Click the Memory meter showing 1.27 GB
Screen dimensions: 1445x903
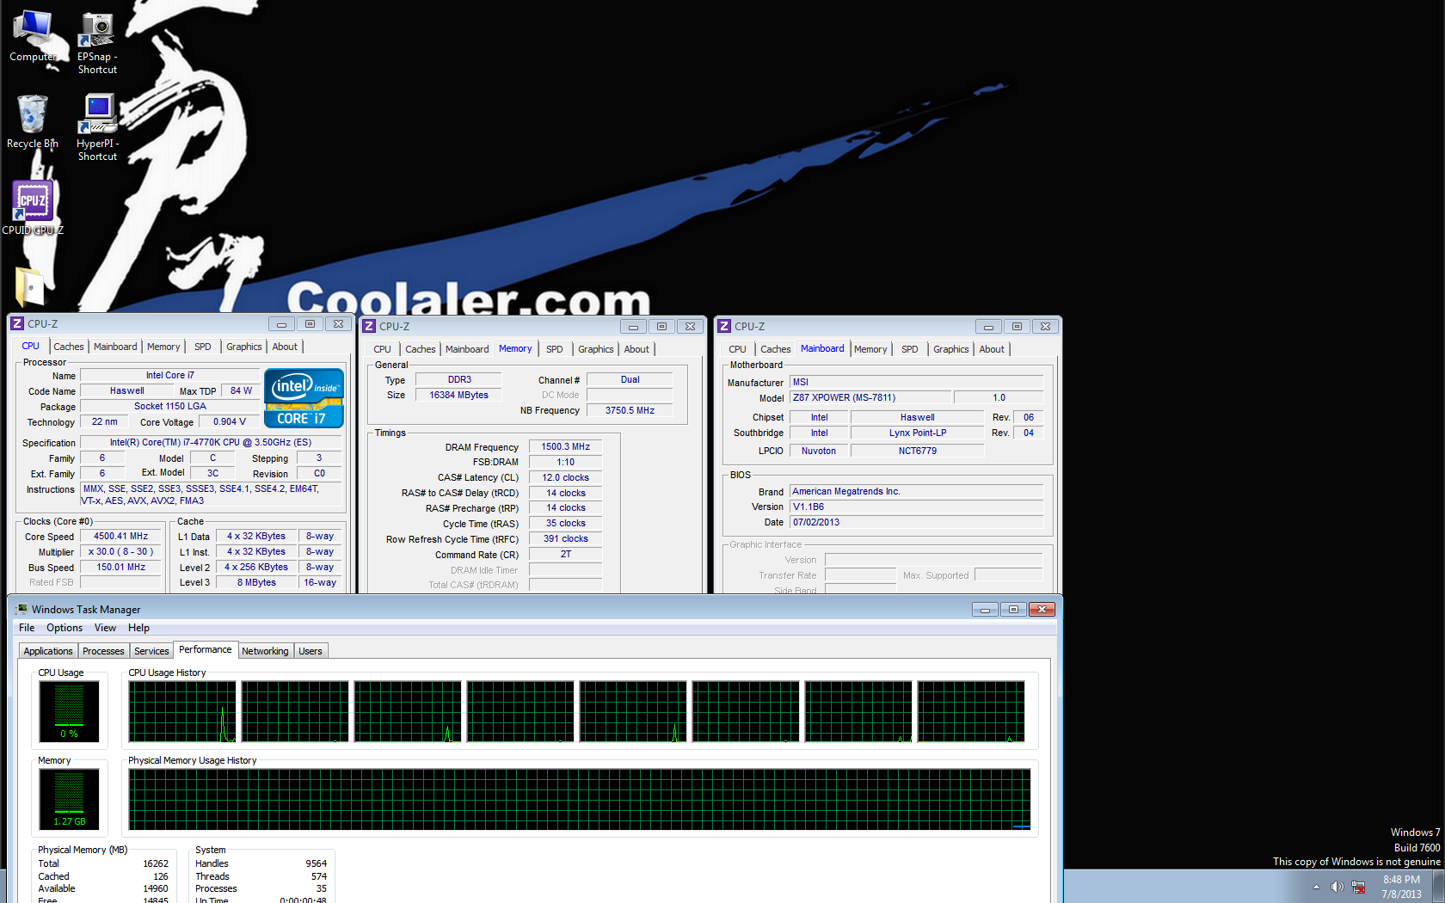(69, 800)
